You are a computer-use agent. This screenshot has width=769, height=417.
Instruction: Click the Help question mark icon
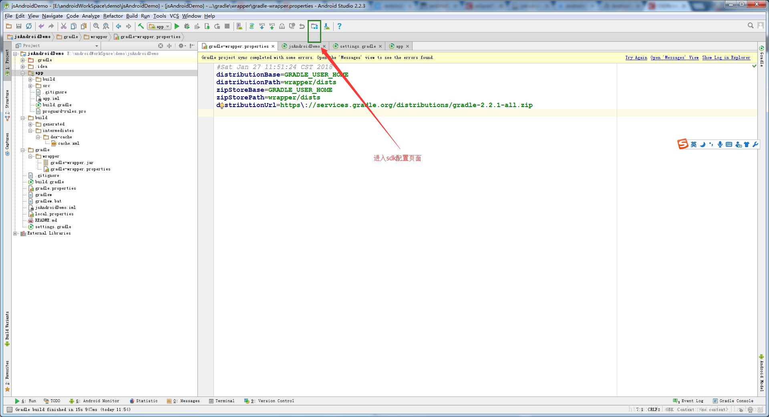point(339,26)
